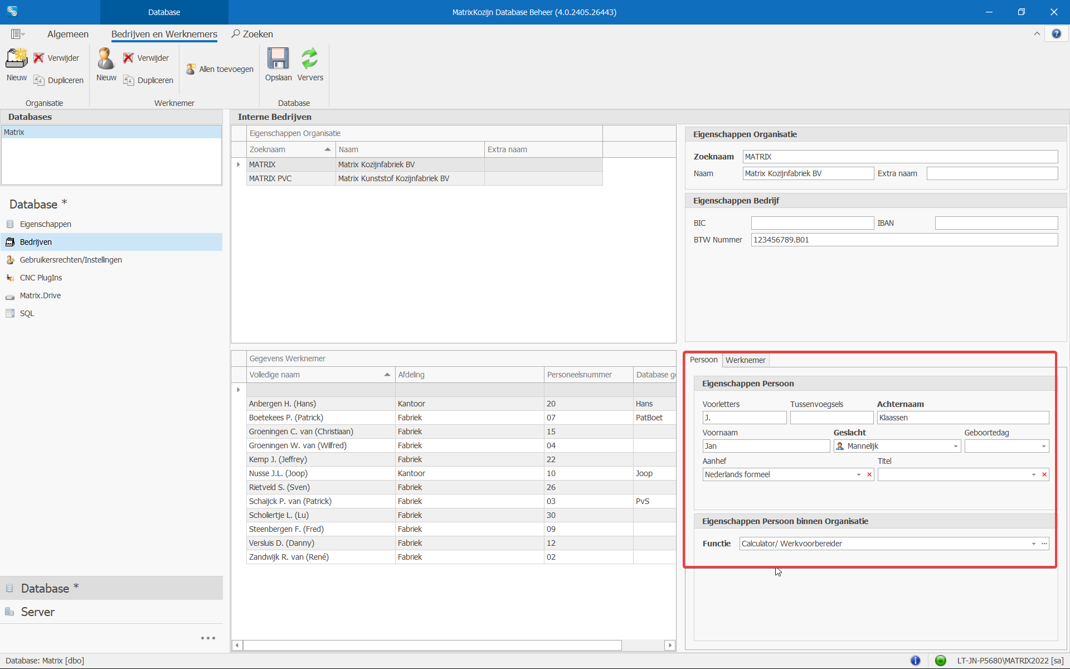Click Dupliceren in Werknemer group
The image size is (1070, 669).
[x=148, y=80]
